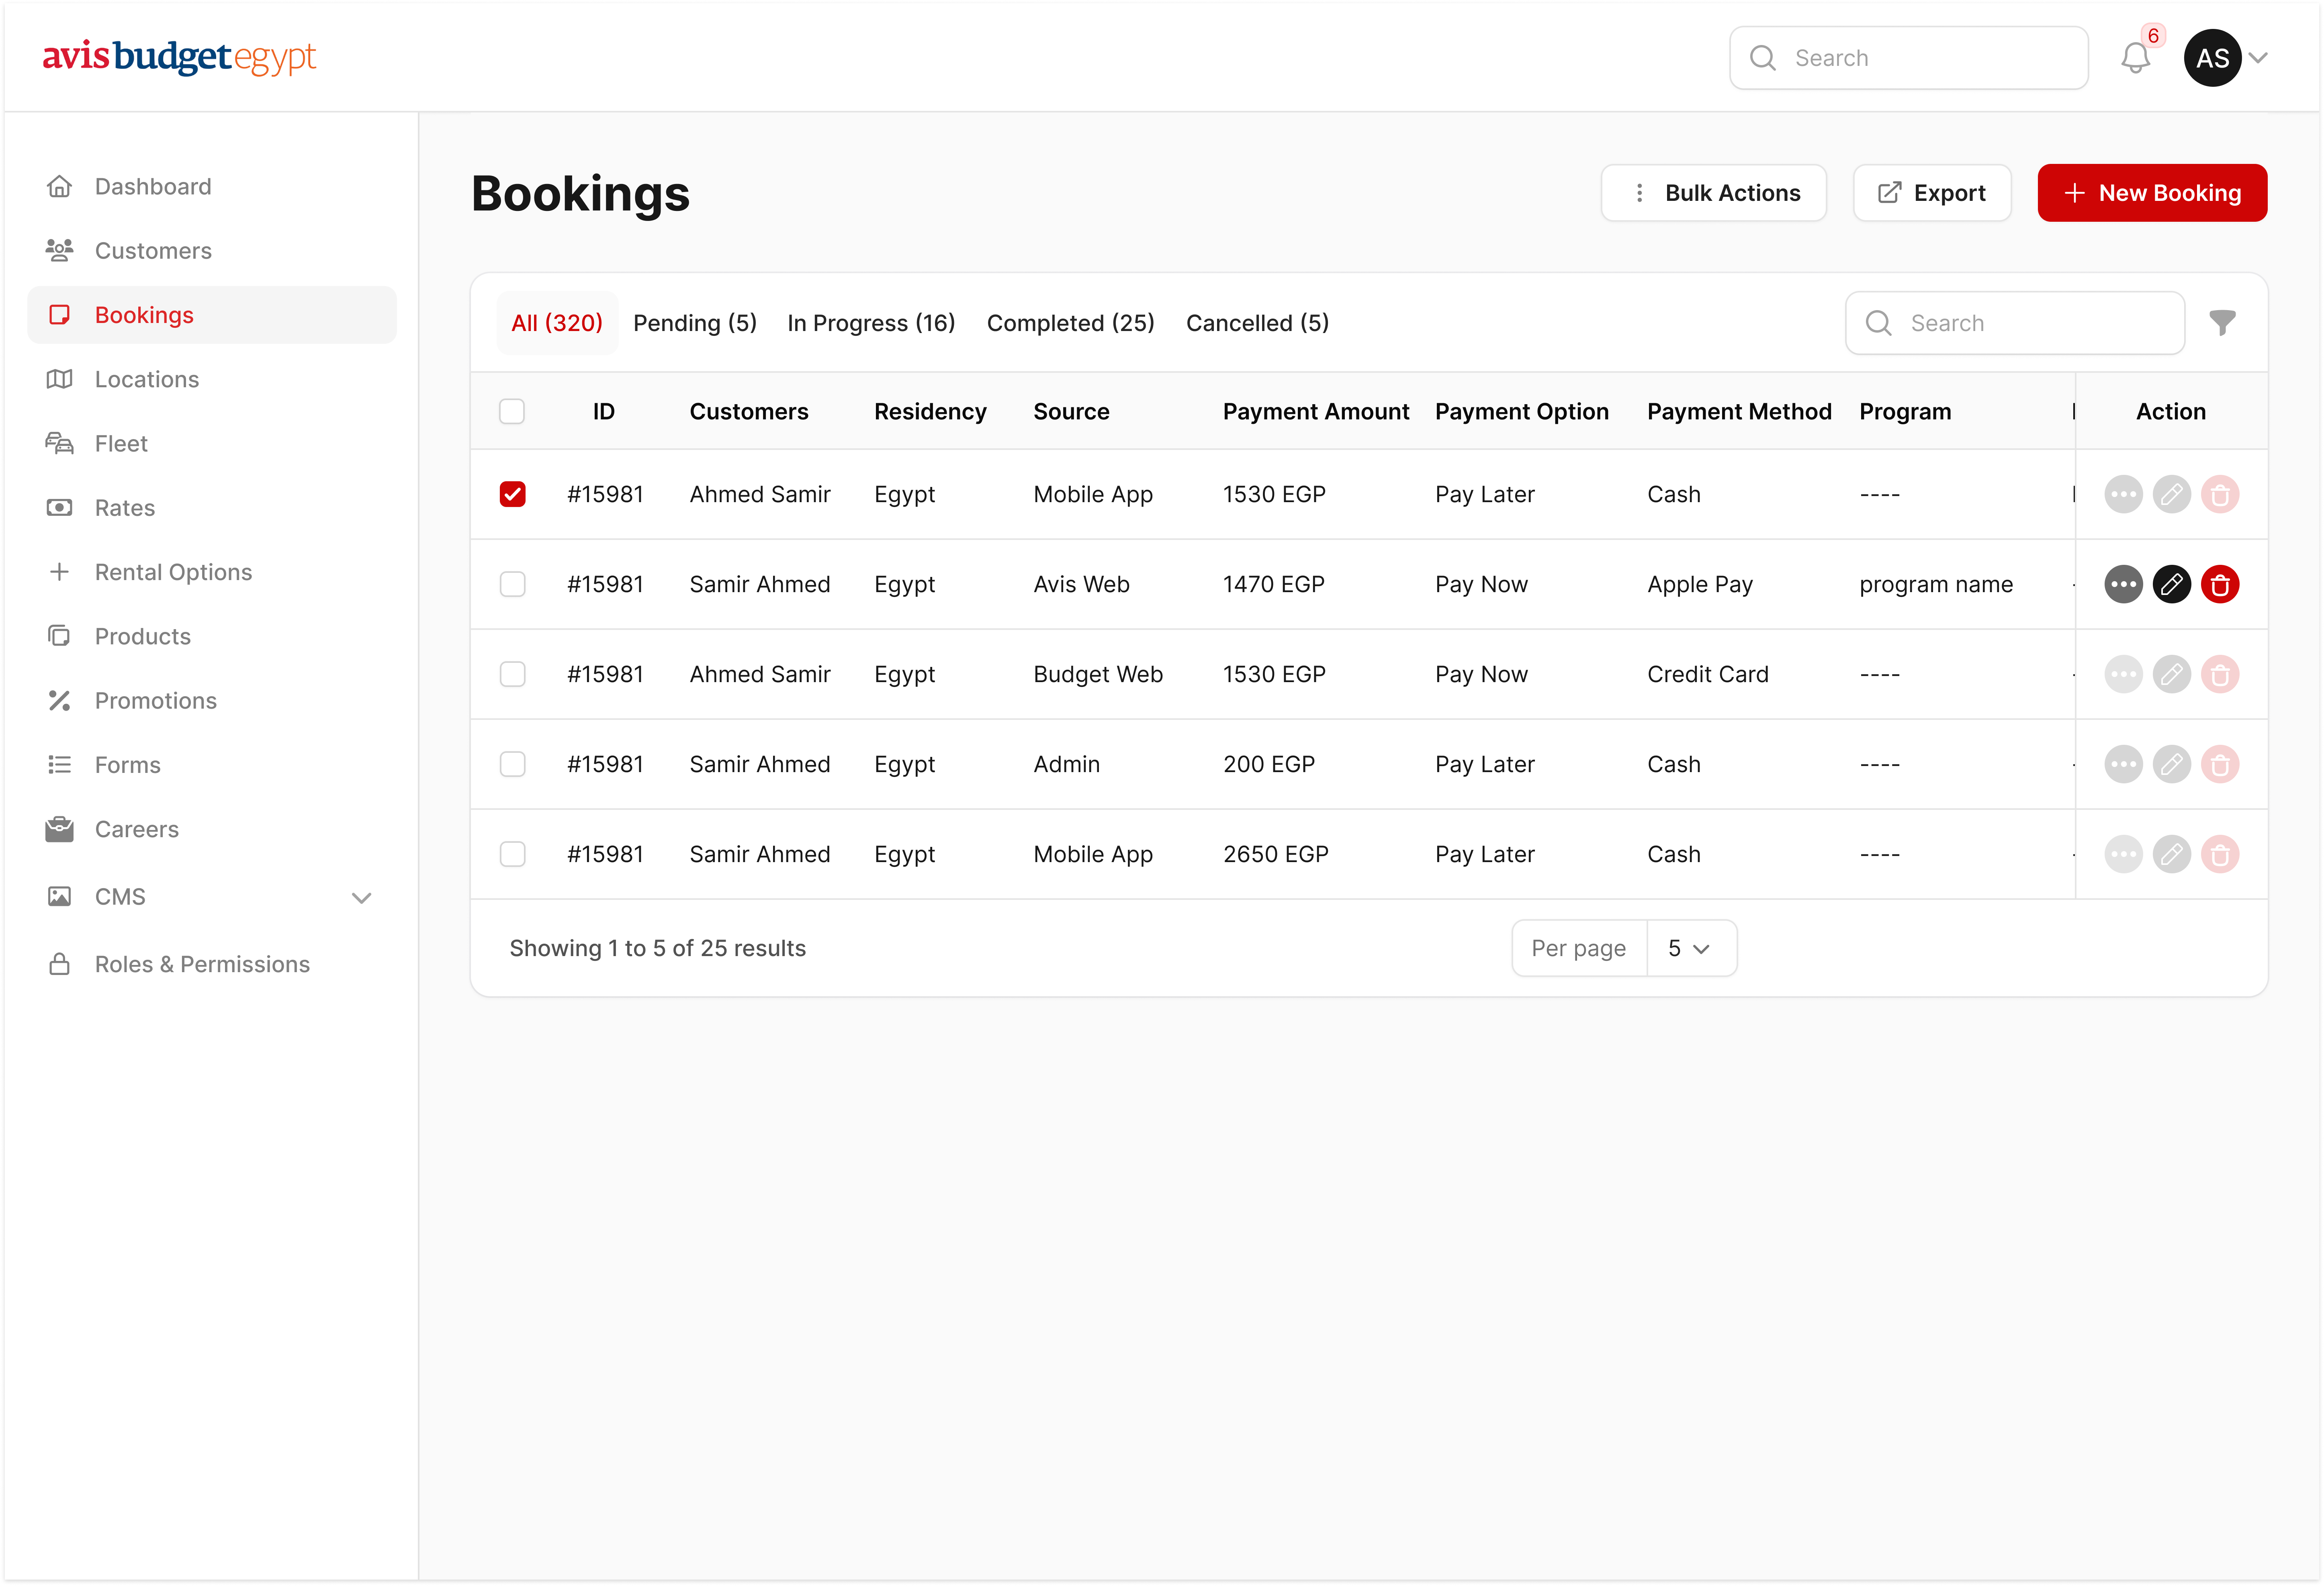Screen dimensions: 2324x1586
Task: Switch to the Completed (25) tab
Action: tap(1070, 323)
